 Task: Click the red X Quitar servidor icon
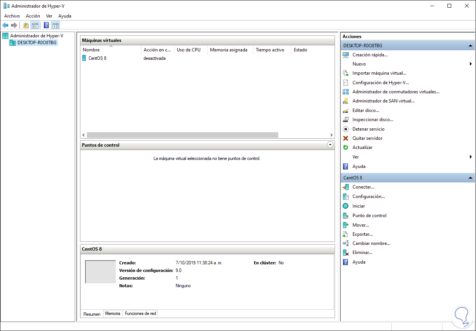point(346,138)
